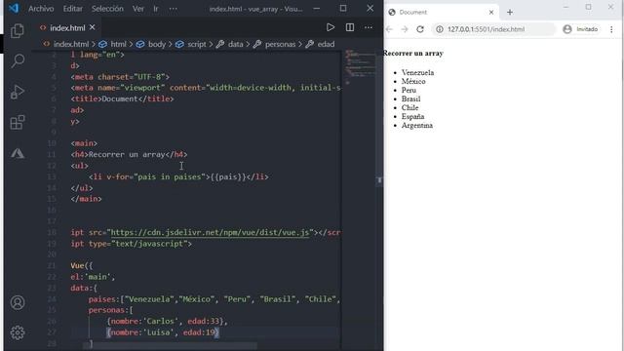Click Brasil in the browser list
Screen dimensions: 624x351
[x=410, y=98]
